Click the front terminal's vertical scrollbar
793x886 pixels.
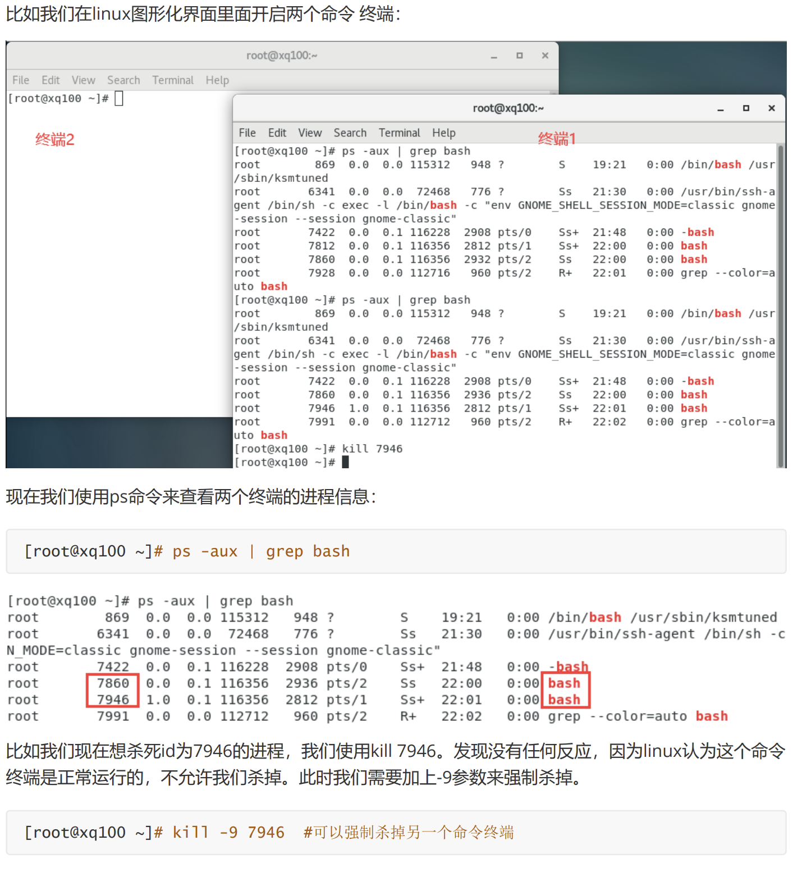pyautogui.click(x=780, y=303)
